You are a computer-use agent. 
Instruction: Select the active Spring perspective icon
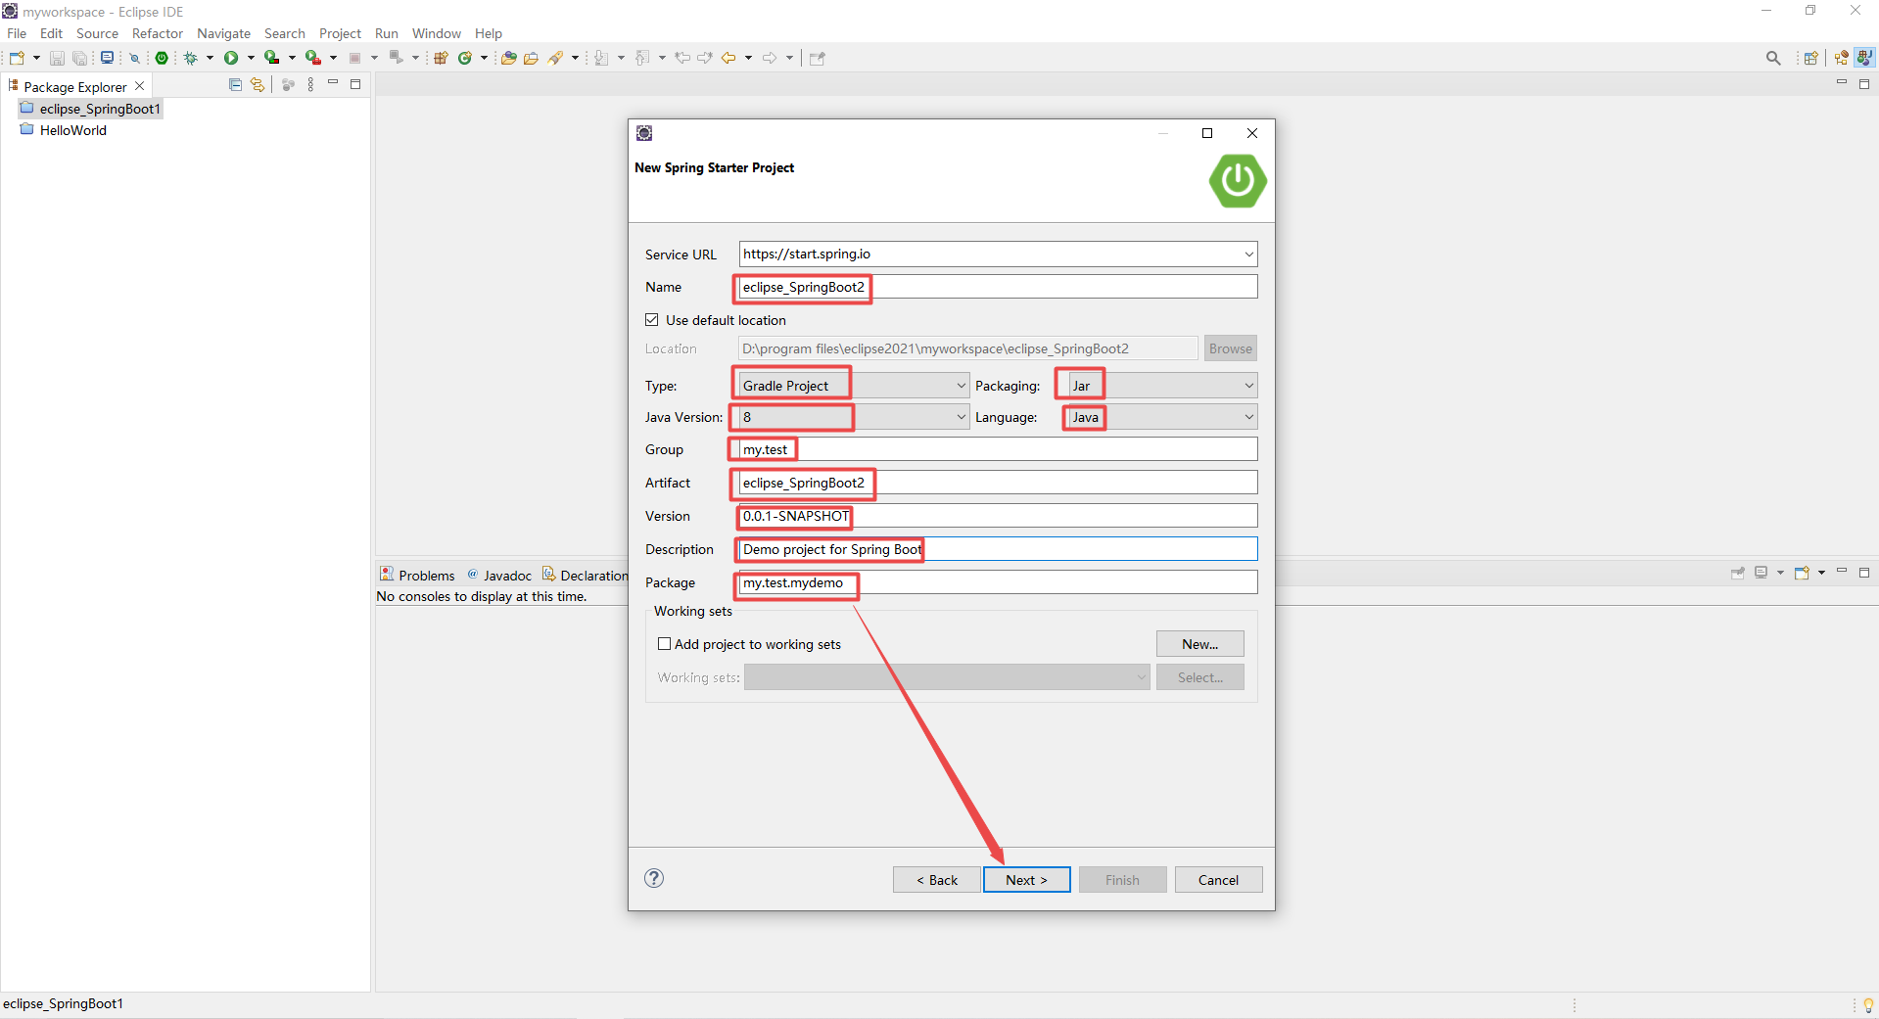click(x=1864, y=58)
